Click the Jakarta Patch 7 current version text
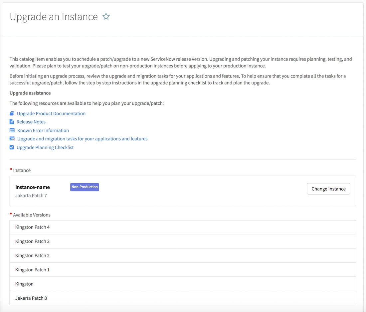The height and width of the screenshot is (312, 366). point(31,196)
